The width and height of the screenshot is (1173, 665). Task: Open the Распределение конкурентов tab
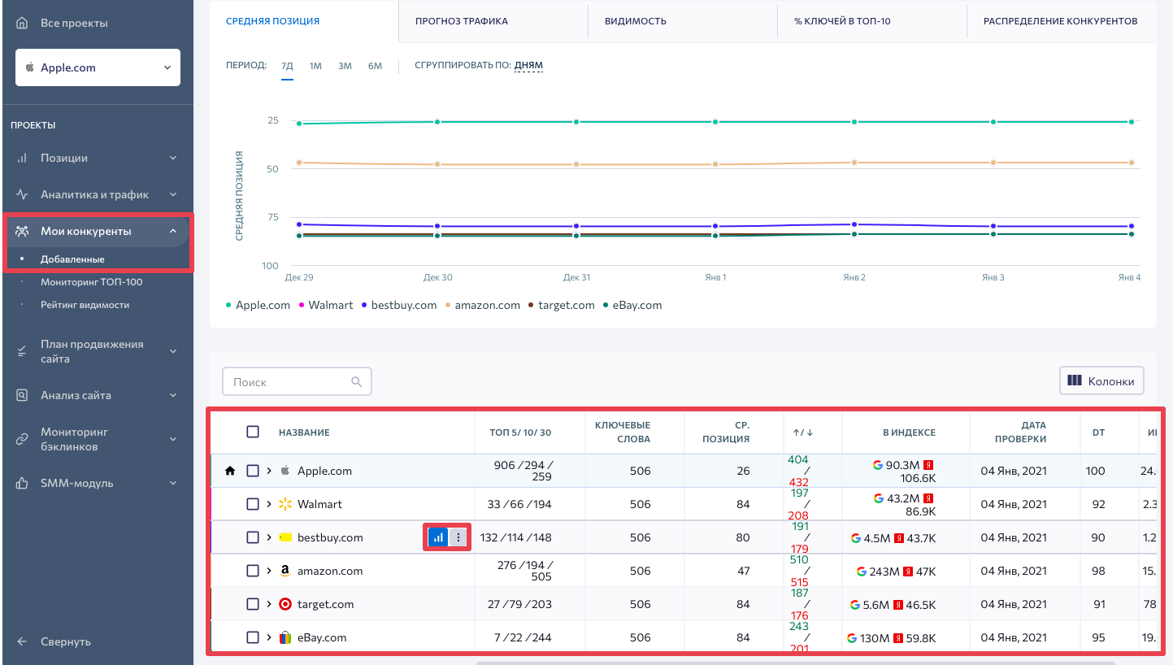click(1060, 21)
